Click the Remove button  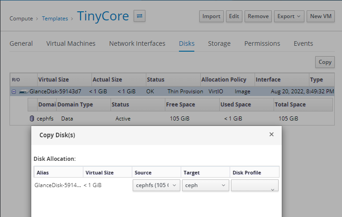(x=258, y=16)
